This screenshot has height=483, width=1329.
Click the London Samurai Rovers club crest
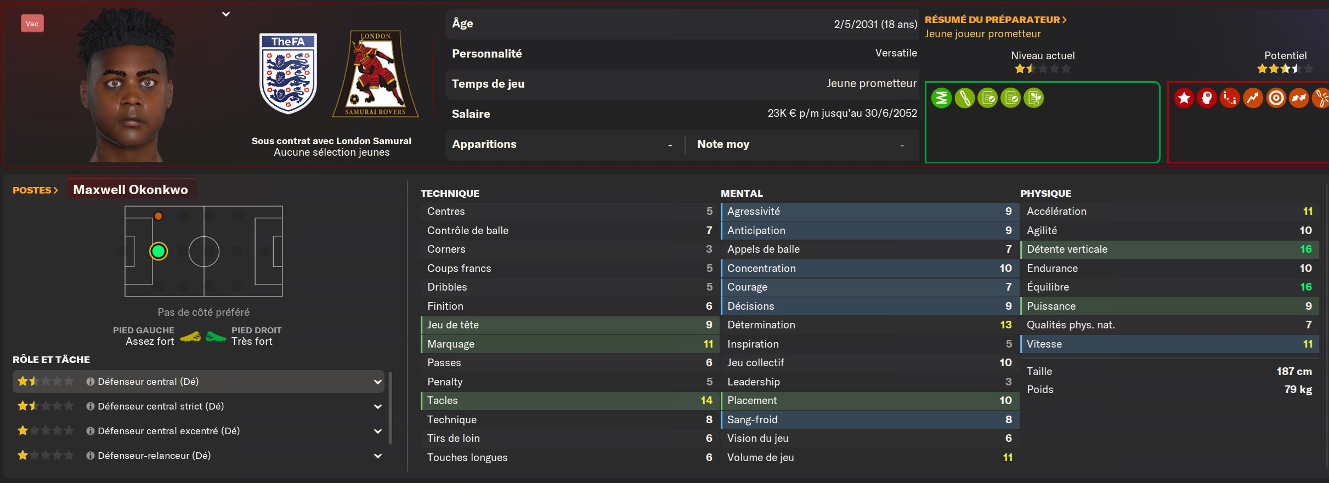click(x=375, y=73)
